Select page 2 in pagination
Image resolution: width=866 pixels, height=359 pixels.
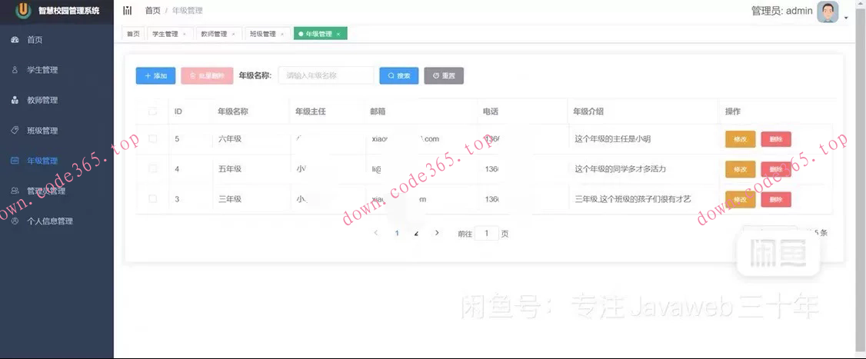click(x=416, y=233)
